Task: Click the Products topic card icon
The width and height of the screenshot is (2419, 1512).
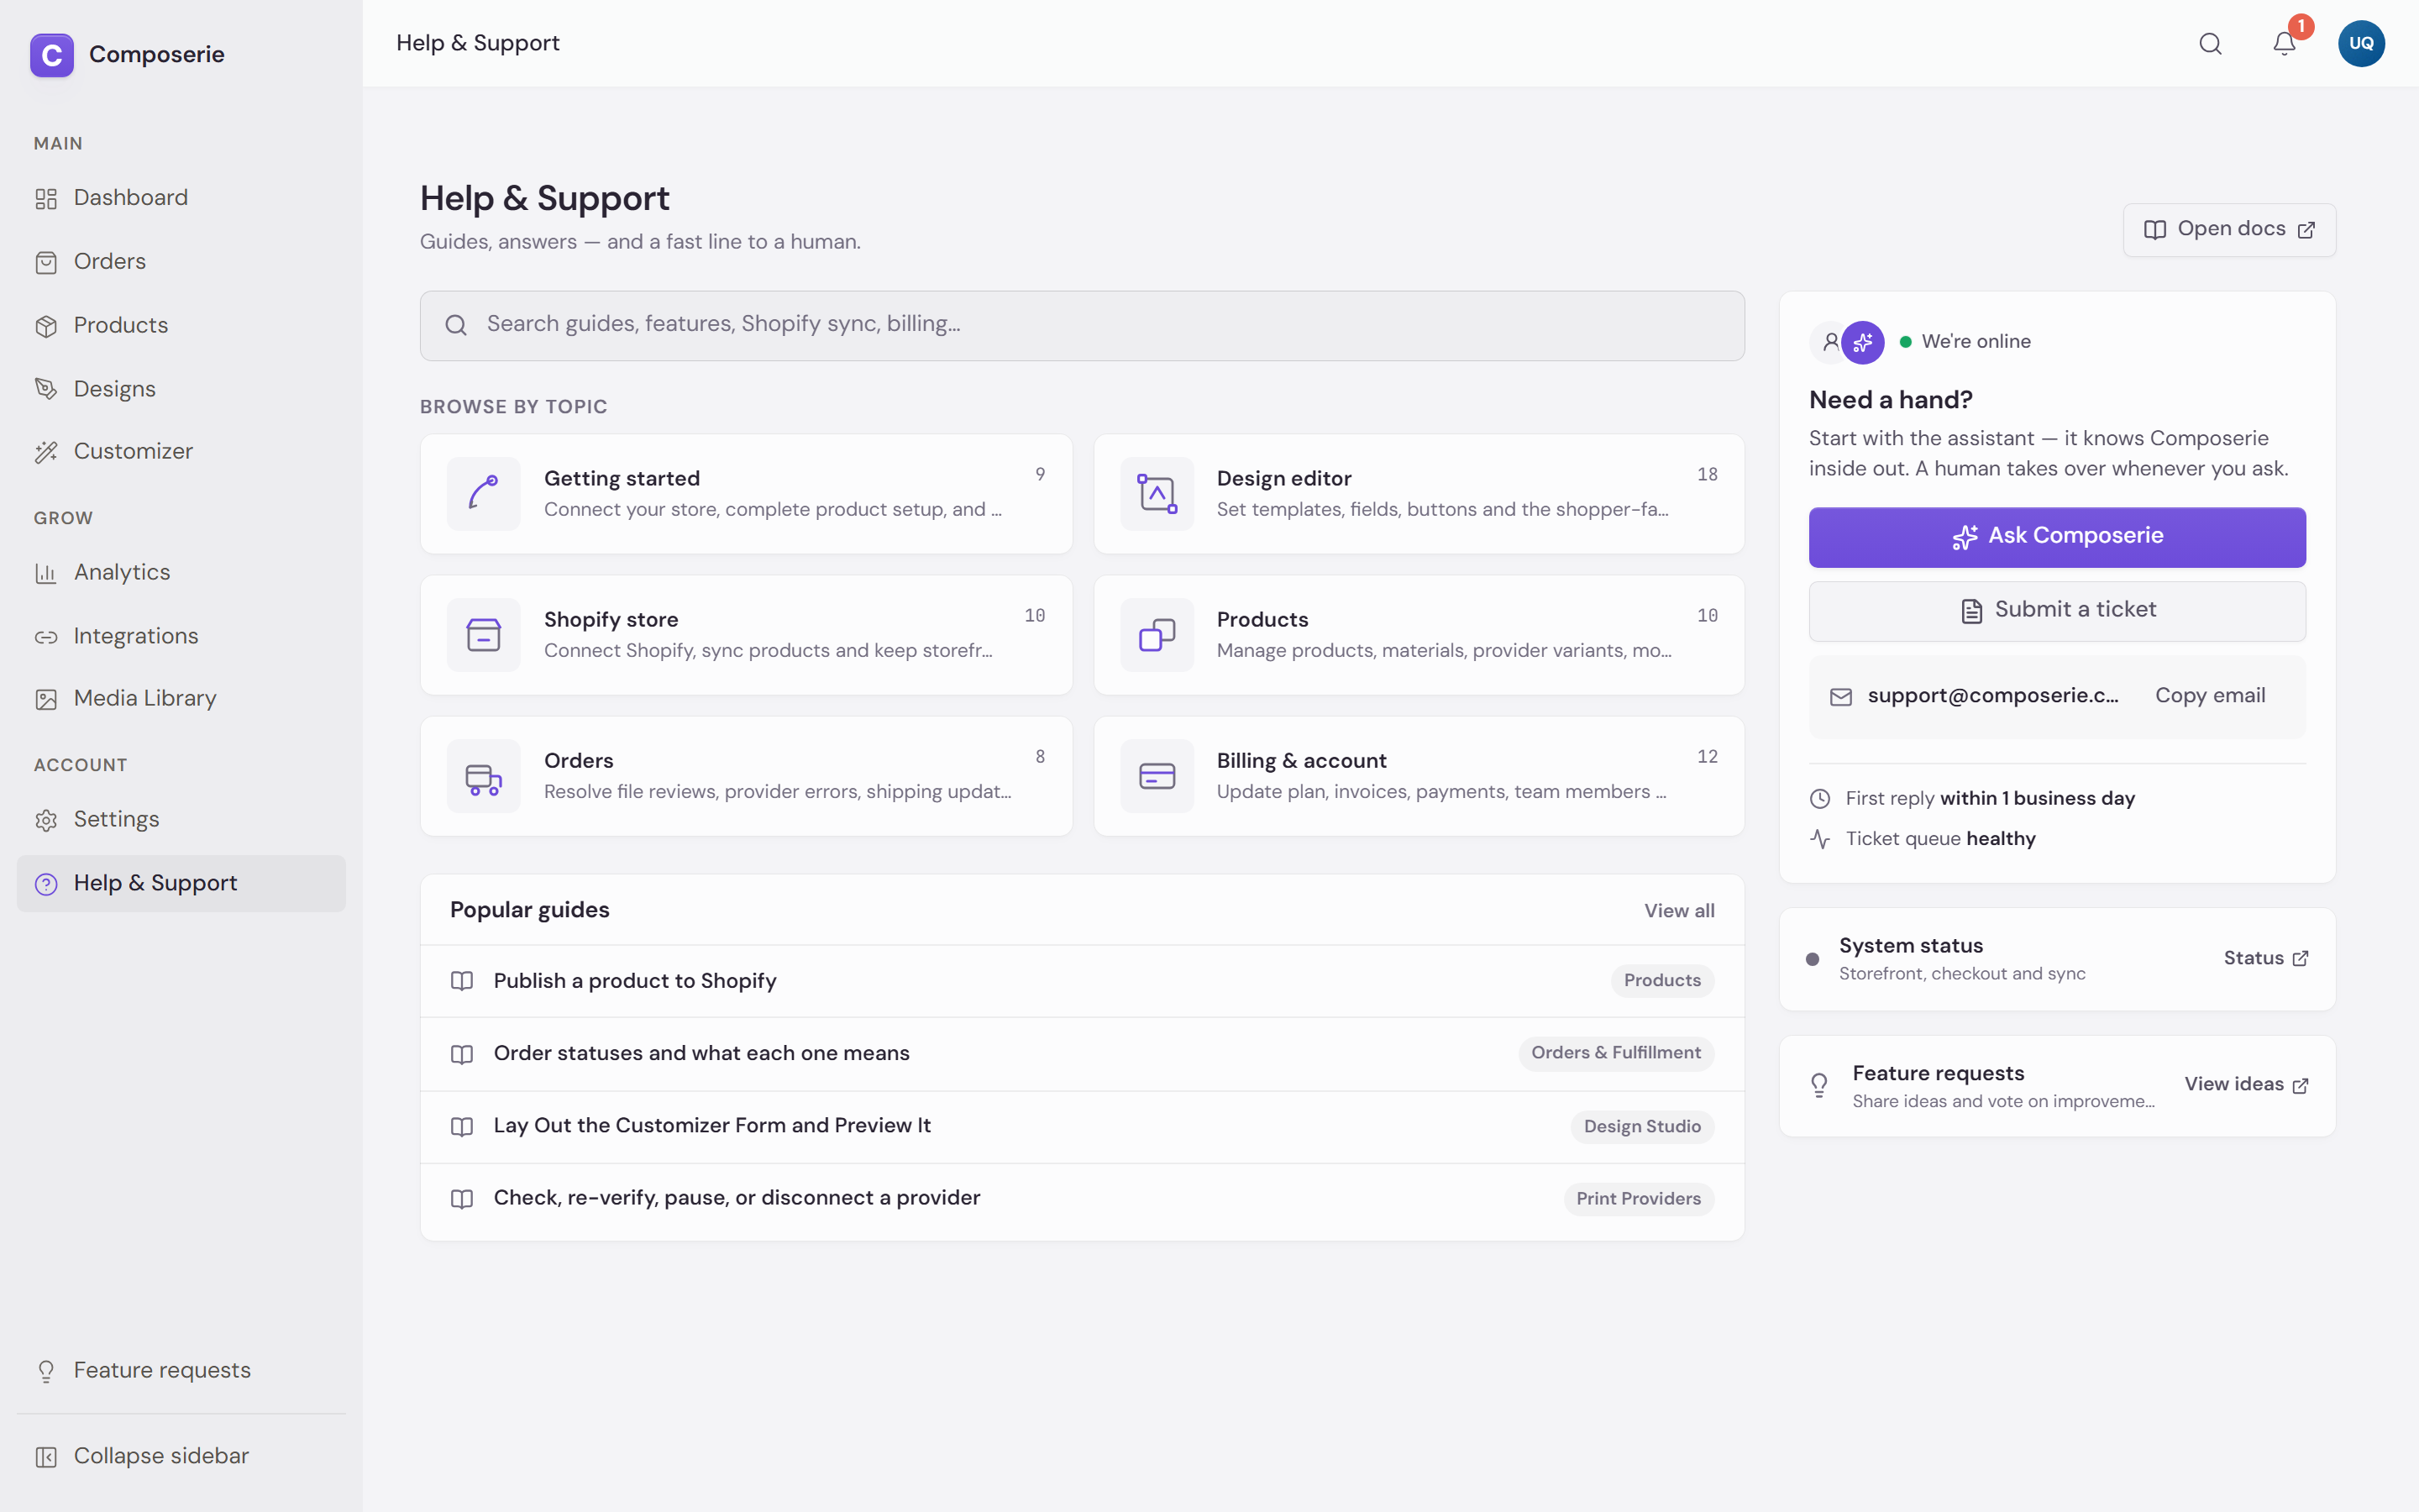Action: coord(1157,635)
